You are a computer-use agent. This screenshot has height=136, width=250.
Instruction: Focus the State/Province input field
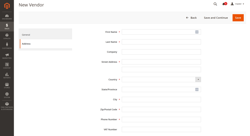click(161, 89)
